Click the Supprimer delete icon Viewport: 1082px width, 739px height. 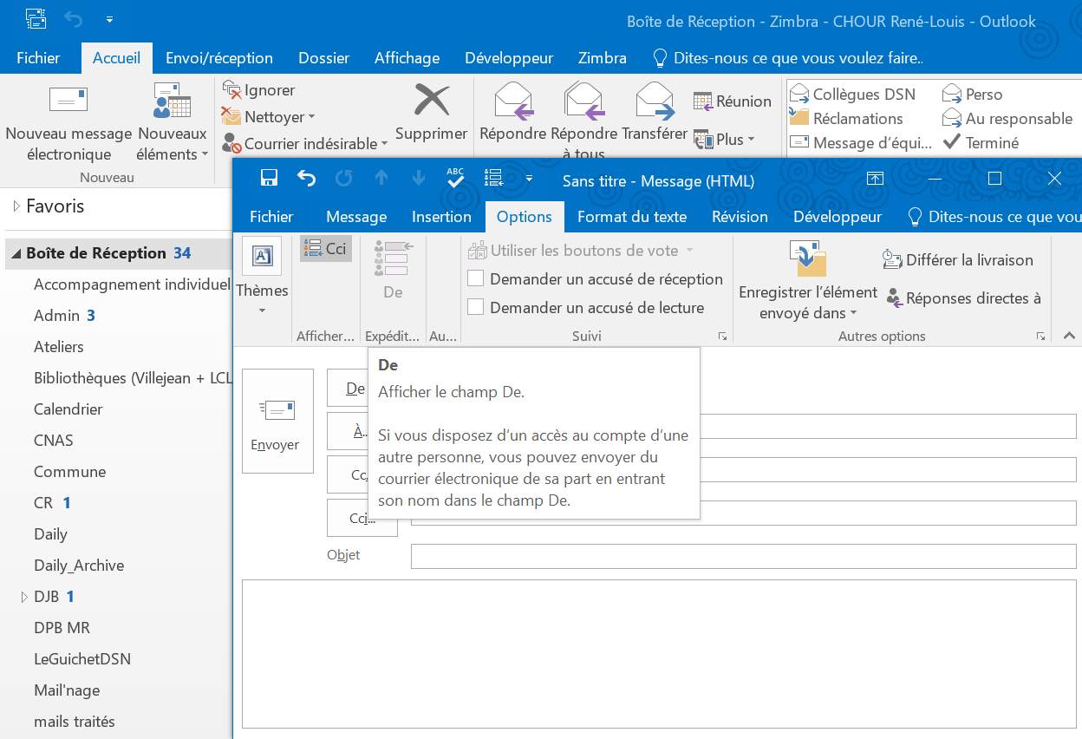click(x=431, y=101)
